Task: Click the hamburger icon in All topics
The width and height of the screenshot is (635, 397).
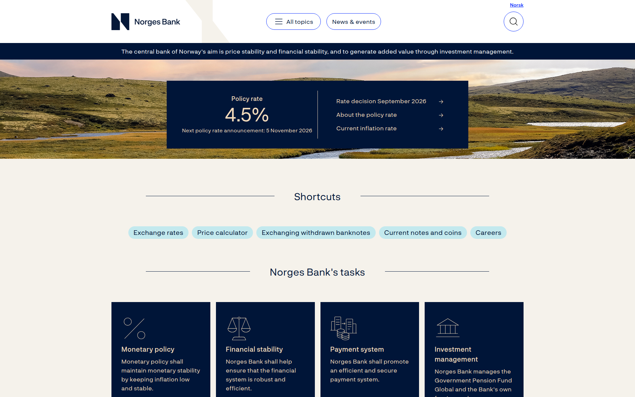Action: point(279,22)
